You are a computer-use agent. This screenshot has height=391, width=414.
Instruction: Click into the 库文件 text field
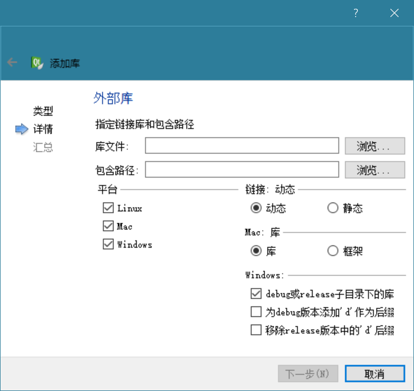click(242, 146)
